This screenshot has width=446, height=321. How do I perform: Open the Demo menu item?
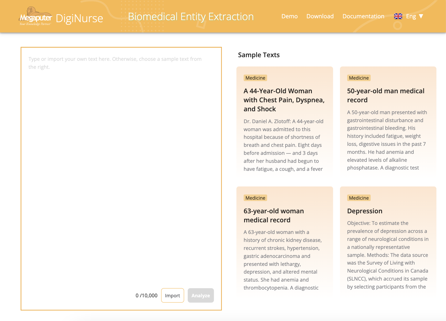click(x=289, y=16)
